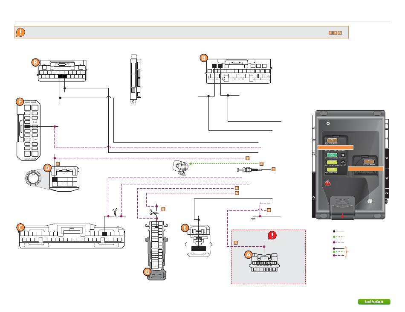Click the scissors icon above connector G

click(x=153, y=213)
